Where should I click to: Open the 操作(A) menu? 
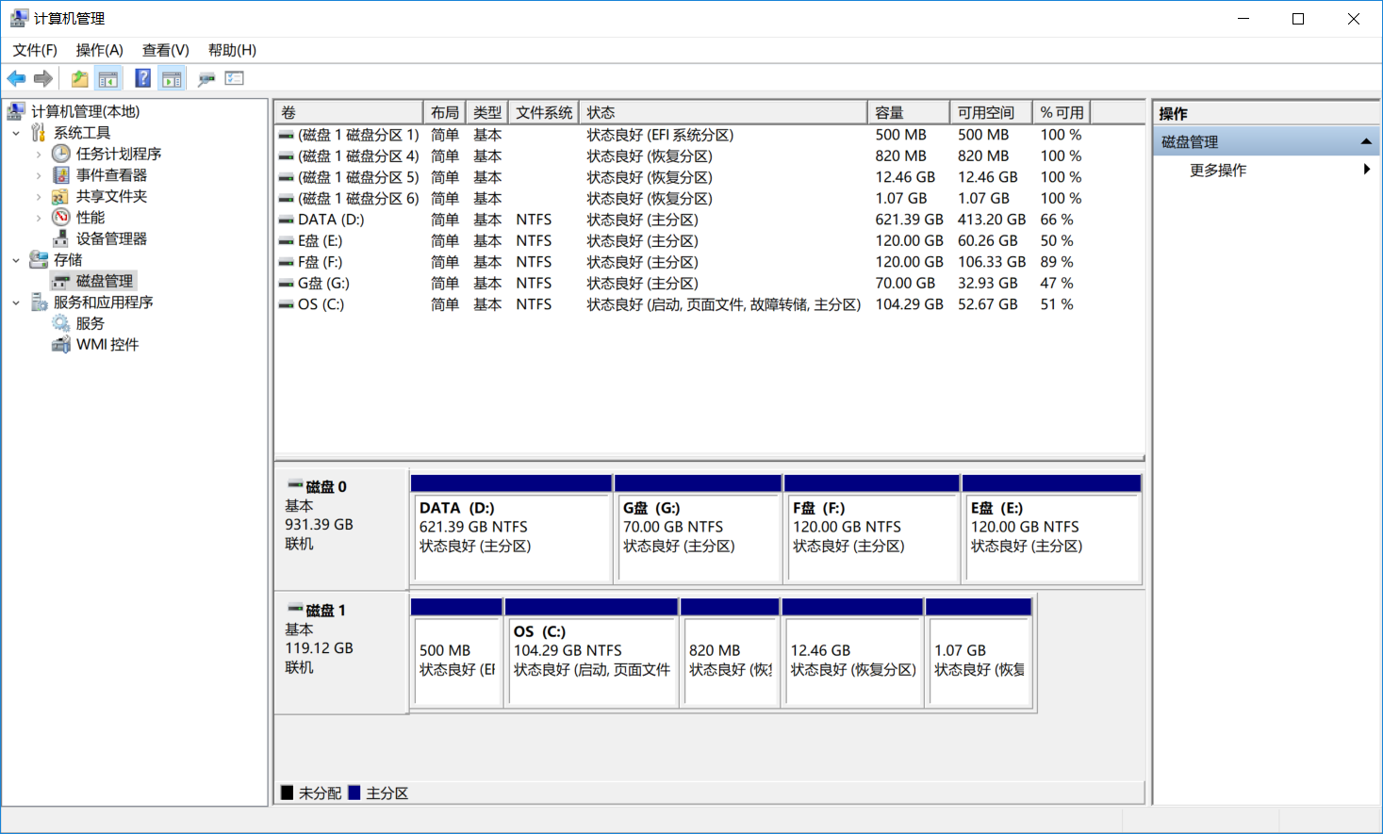click(x=99, y=50)
